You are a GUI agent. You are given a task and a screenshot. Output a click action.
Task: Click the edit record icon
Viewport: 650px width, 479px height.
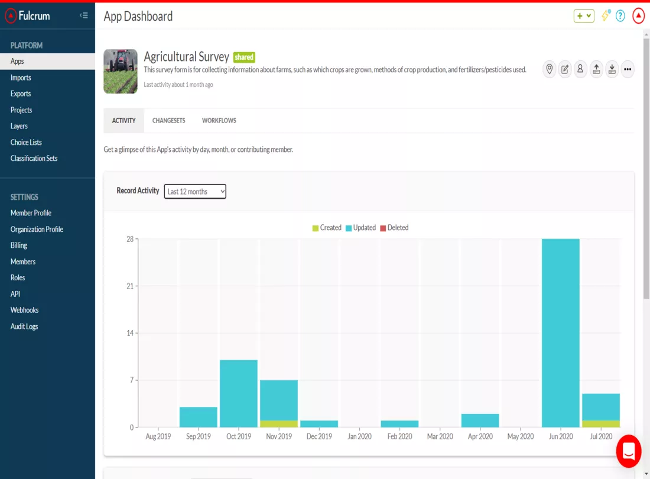click(x=564, y=69)
